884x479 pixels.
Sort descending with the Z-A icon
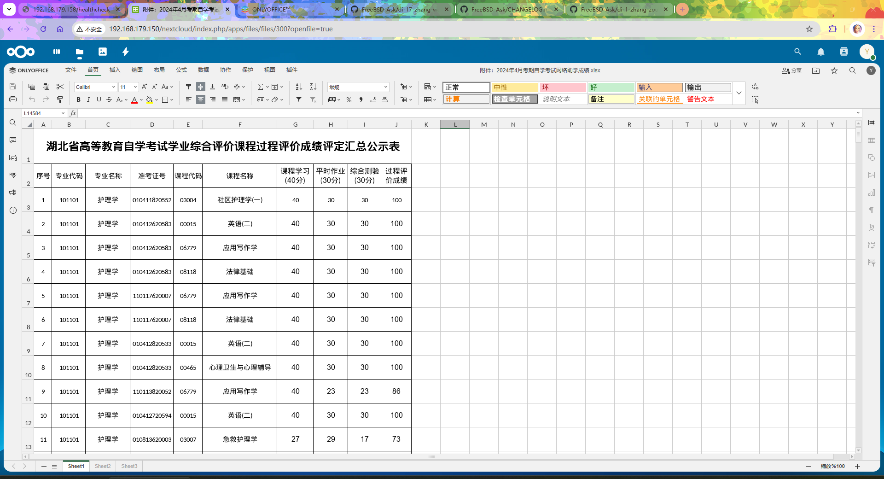313,87
